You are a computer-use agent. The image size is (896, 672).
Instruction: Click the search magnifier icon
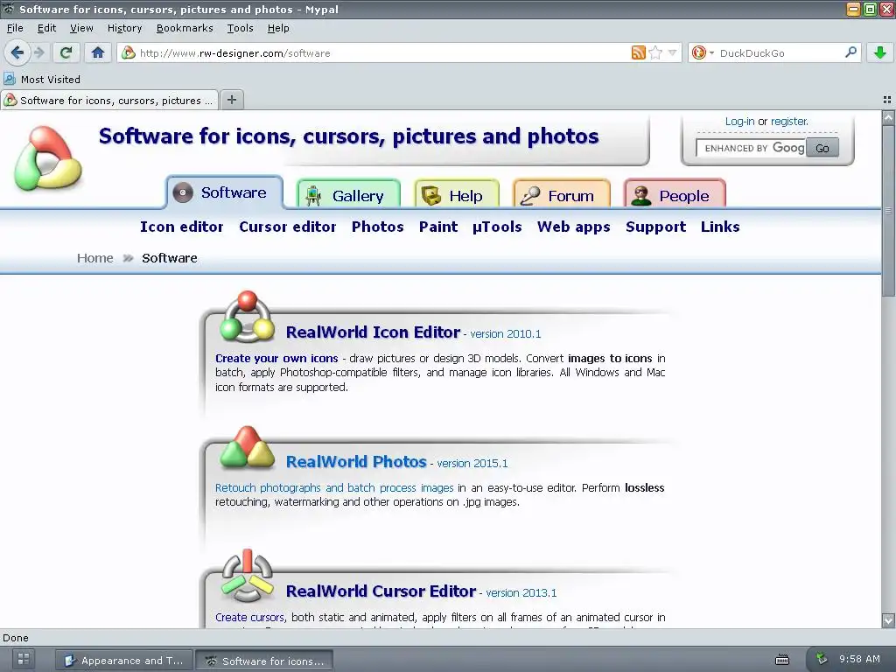pyautogui.click(x=850, y=52)
